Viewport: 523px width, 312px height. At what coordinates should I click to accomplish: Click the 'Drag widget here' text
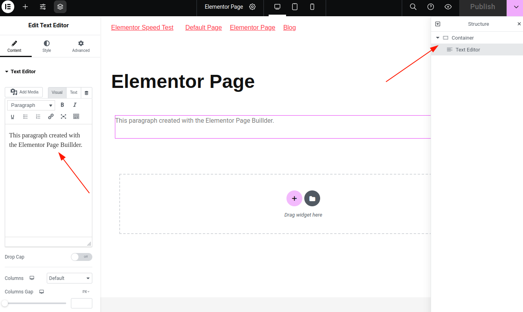tap(303, 215)
